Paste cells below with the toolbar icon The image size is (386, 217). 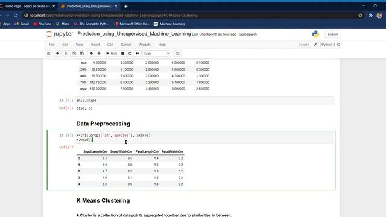tap(82, 54)
